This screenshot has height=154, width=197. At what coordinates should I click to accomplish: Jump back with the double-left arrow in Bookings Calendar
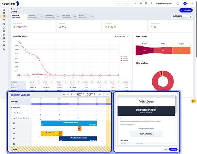point(64,94)
